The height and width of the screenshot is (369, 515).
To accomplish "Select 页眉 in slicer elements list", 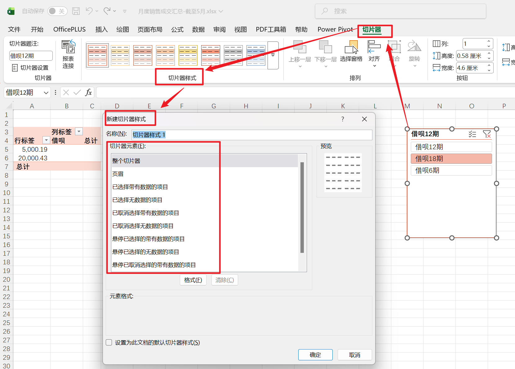I will click(118, 174).
